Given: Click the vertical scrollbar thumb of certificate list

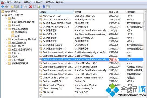Looking at the screenshot, I should click(145, 22).
